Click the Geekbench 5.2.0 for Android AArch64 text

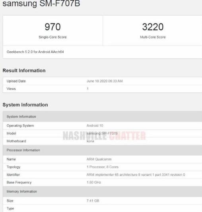(x=35, y=52)
